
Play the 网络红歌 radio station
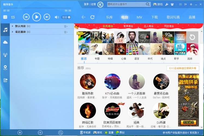88,111
